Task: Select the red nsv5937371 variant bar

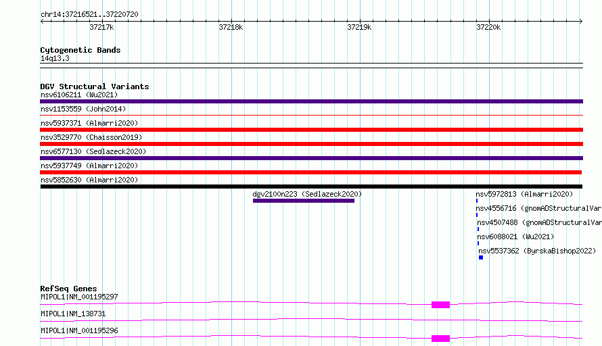Action: pyautogui.click(x=311, y=130)
